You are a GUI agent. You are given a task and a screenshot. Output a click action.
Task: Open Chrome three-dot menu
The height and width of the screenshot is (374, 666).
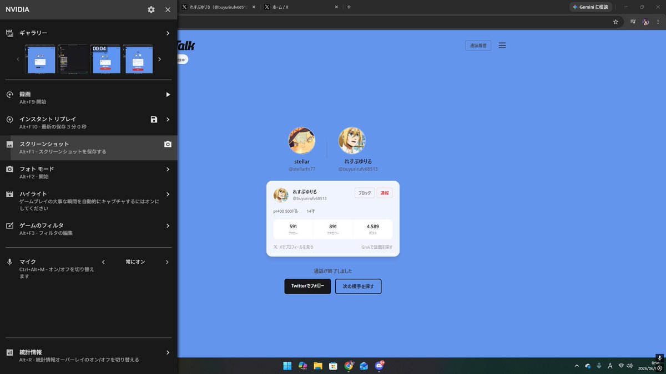[658, 22]
